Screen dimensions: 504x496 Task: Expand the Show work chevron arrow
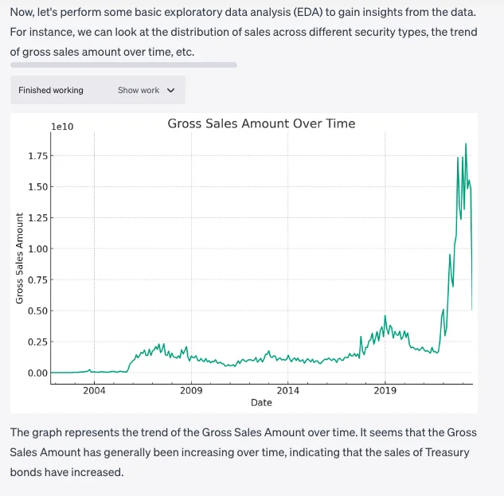coord(170,91)
